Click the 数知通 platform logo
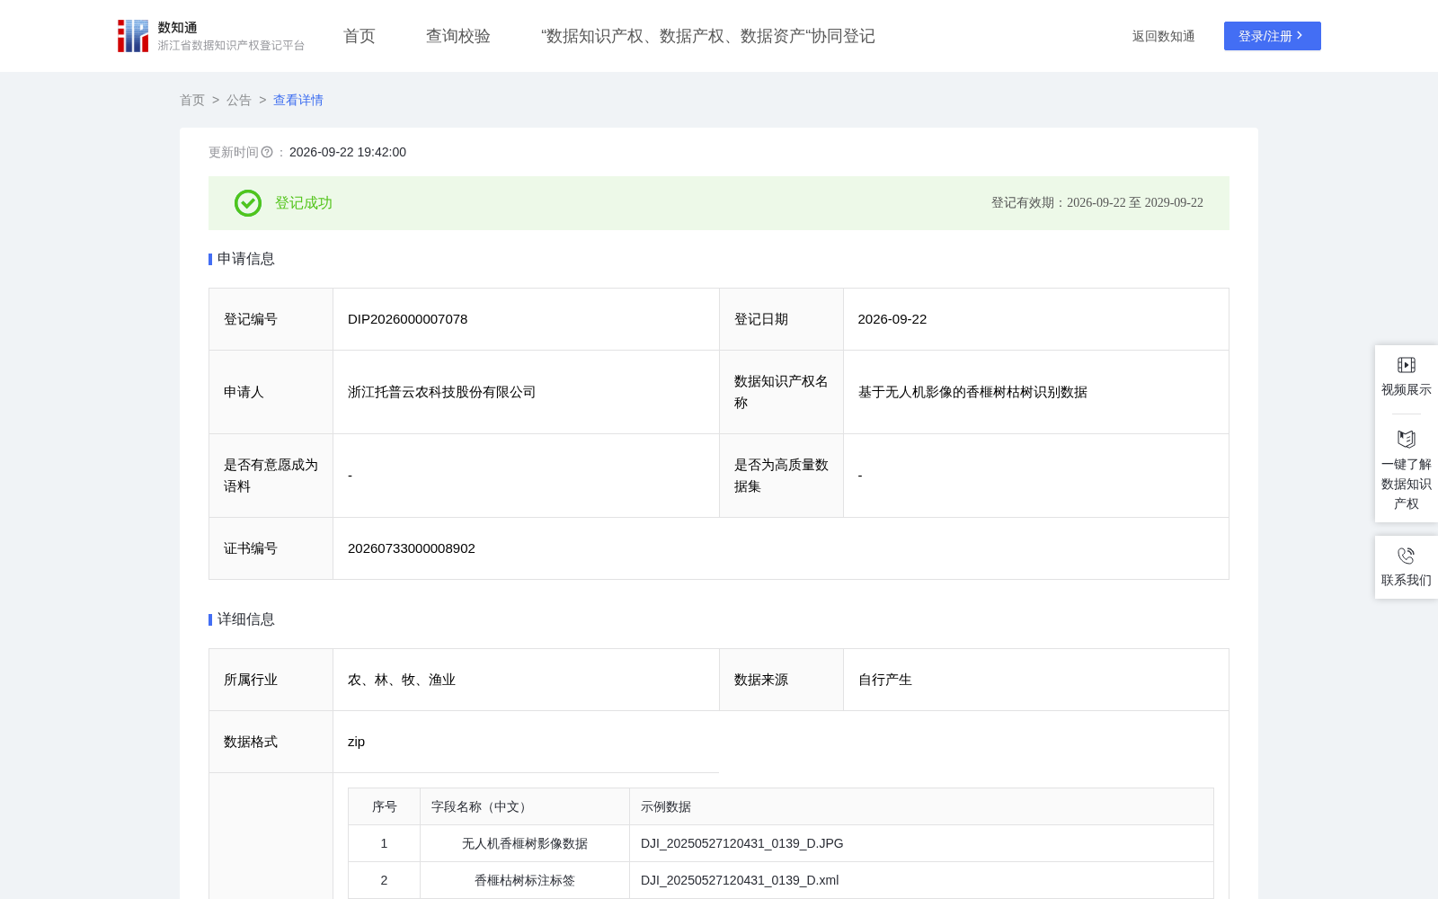The width and height of the screenshot is (1438, 899). tap(211, 36)
